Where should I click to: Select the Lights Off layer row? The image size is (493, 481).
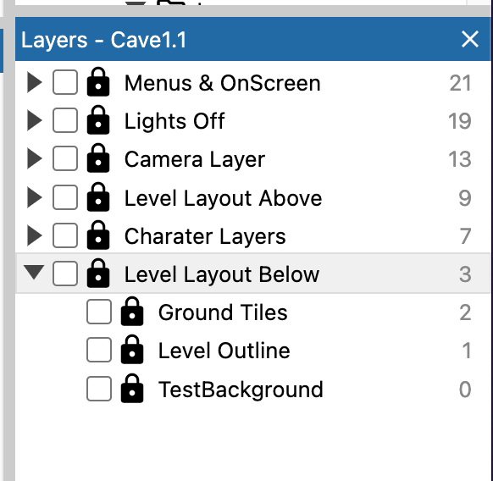point(252,121)
